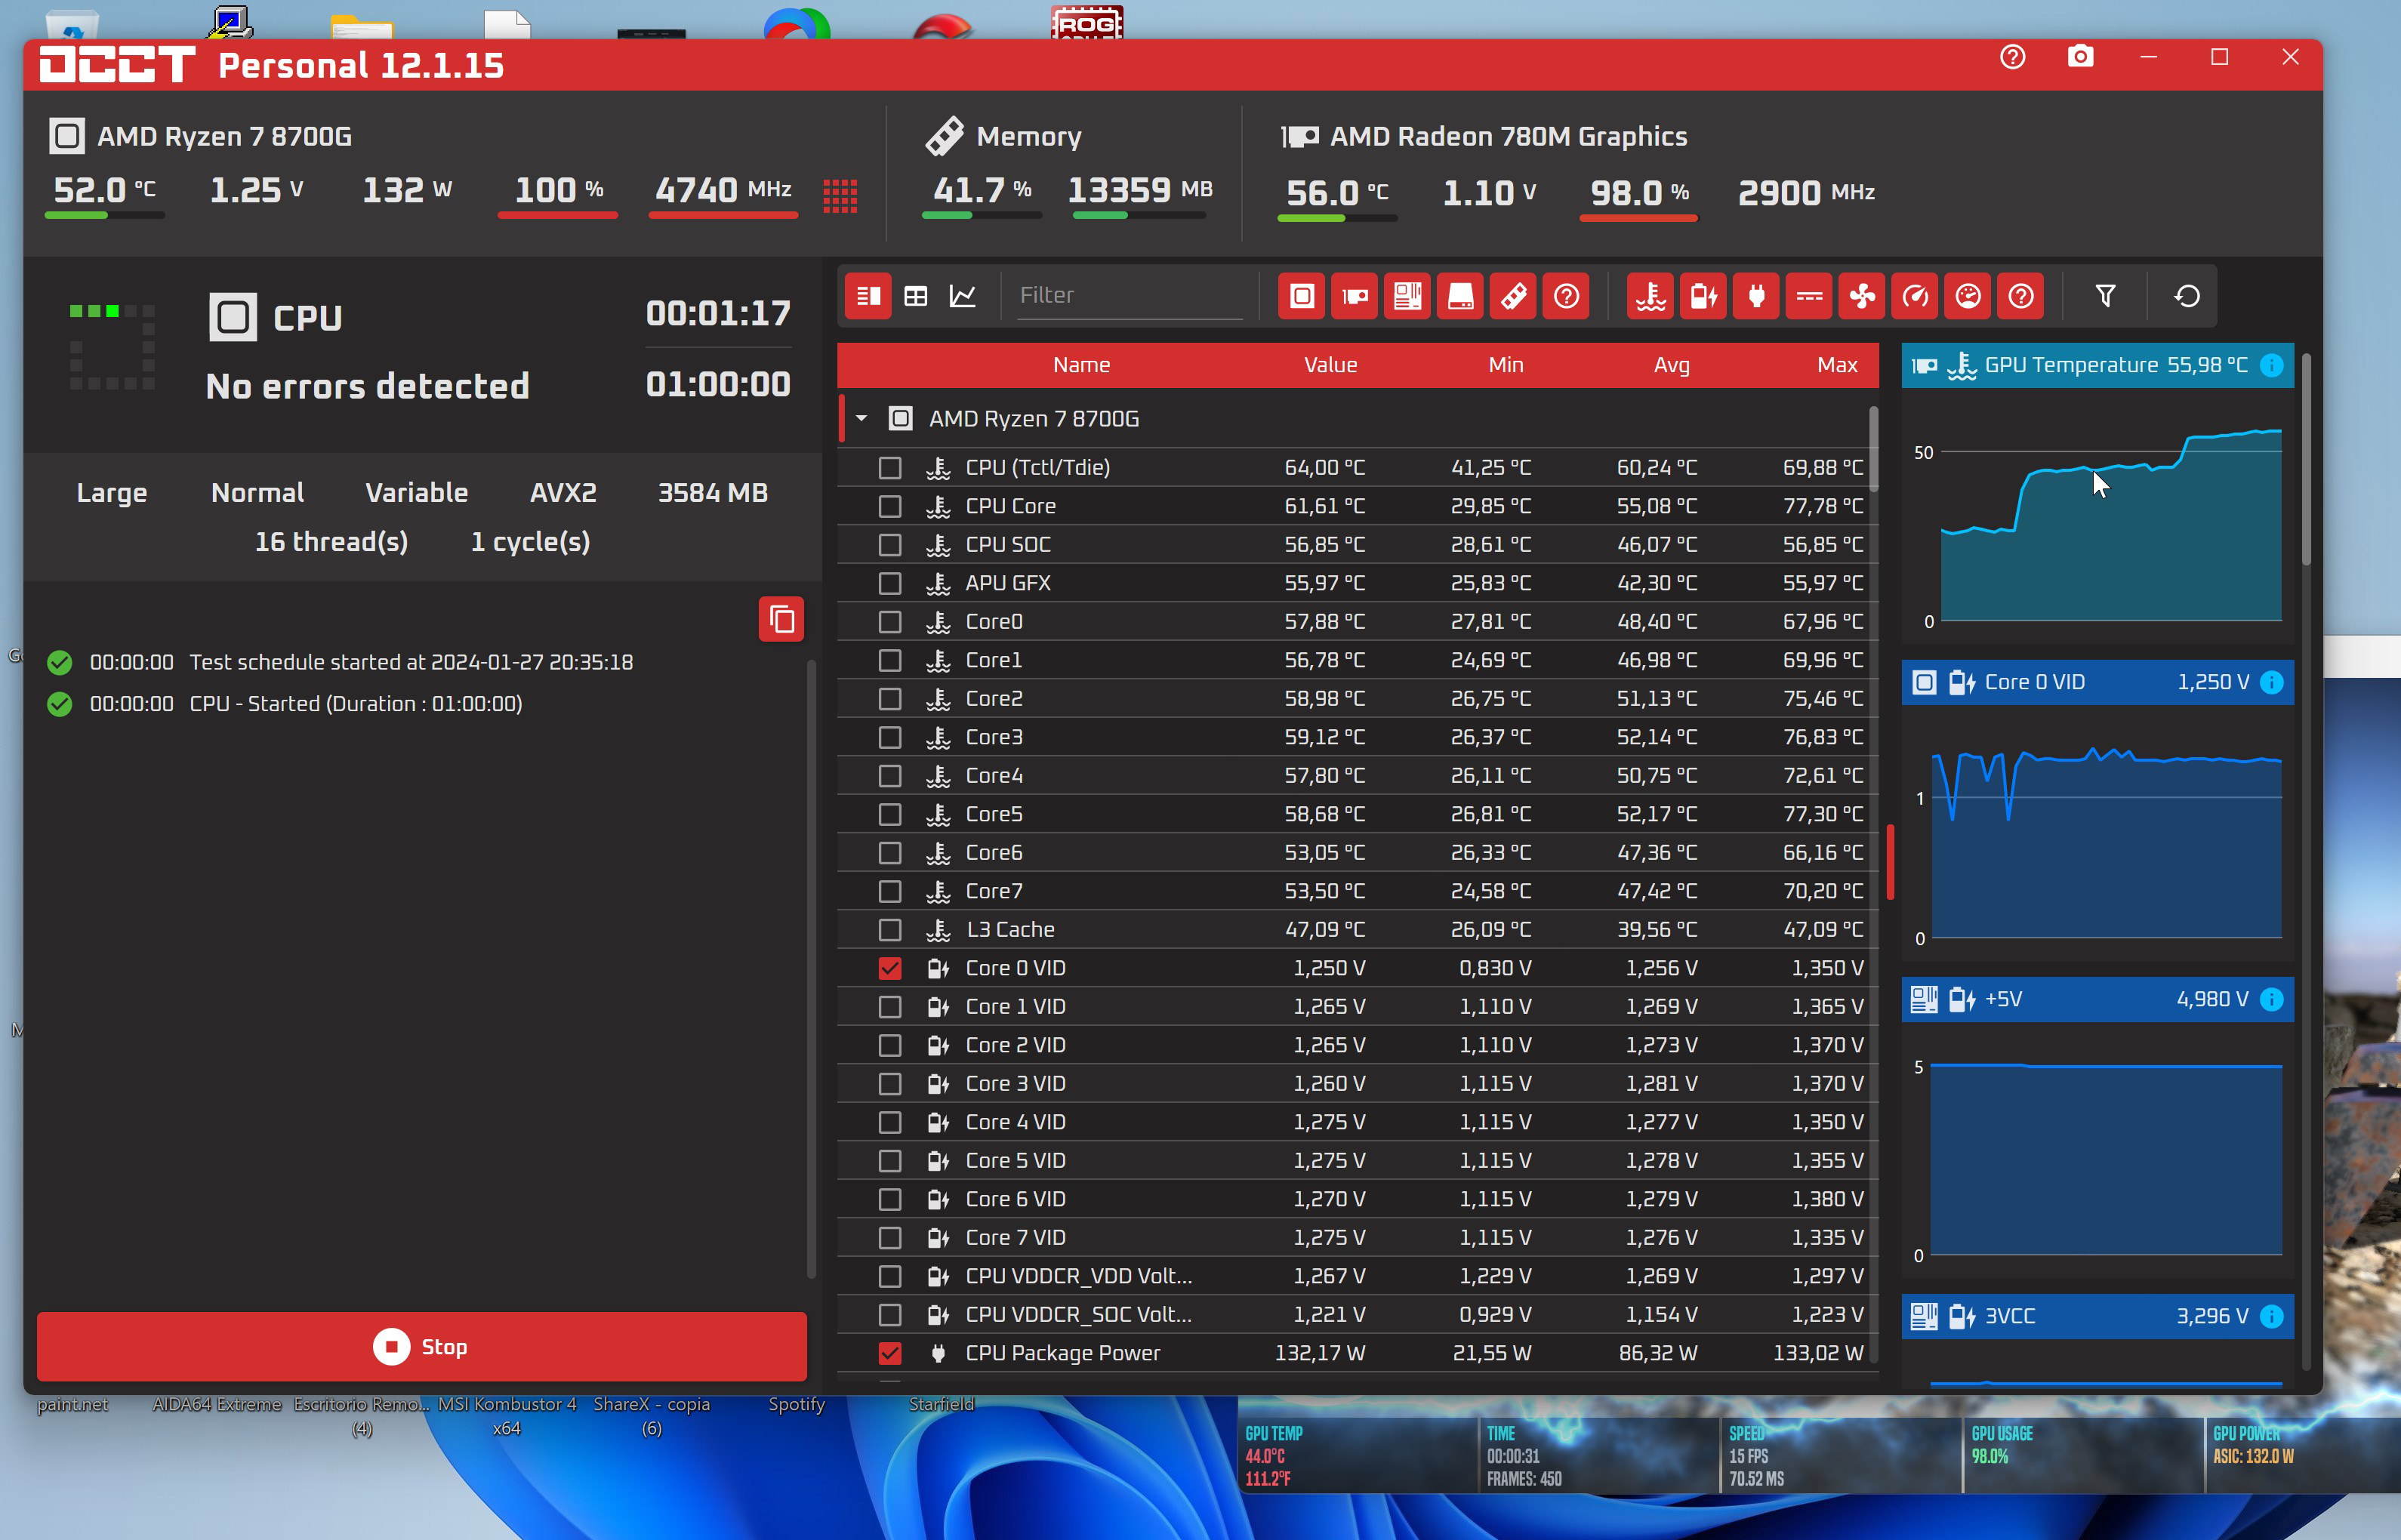Toggle the CPU sensor filter icon
Screen dimensions: 2401x1540
(x=1301, y=296)
